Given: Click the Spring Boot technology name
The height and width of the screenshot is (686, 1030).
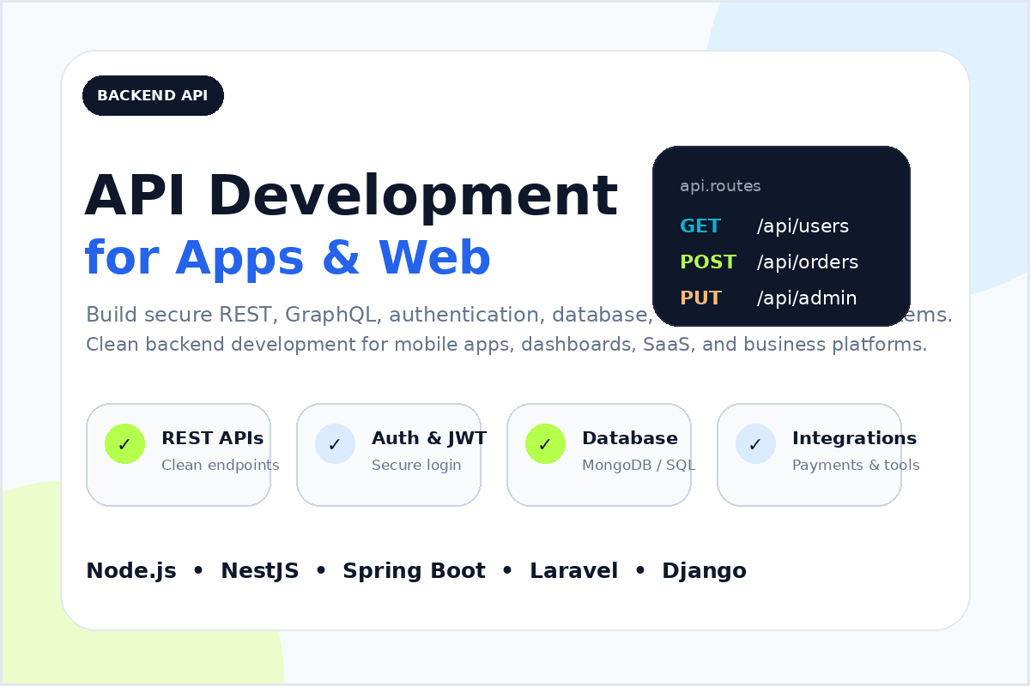Looking at the screenshot, I should tap(414, 571).
